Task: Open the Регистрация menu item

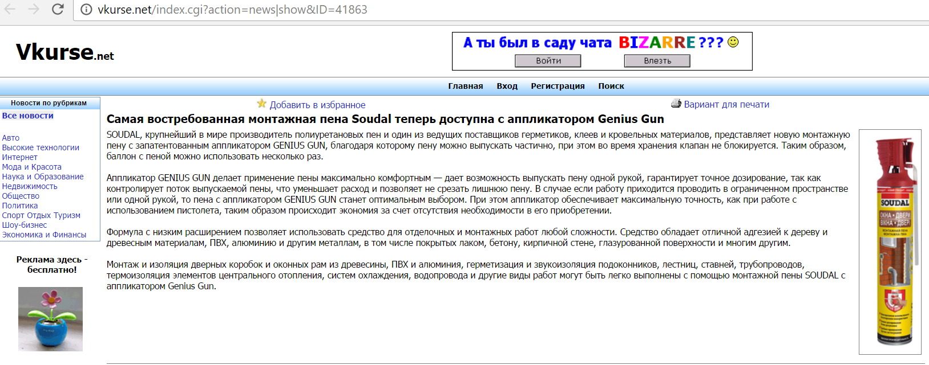Action: [558, 86]
